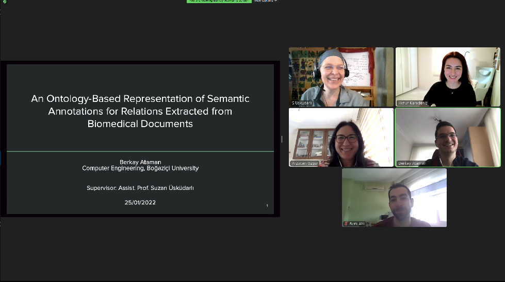
Task: Click divider handle between shared screen and gallery
Action: coord(282,139)
